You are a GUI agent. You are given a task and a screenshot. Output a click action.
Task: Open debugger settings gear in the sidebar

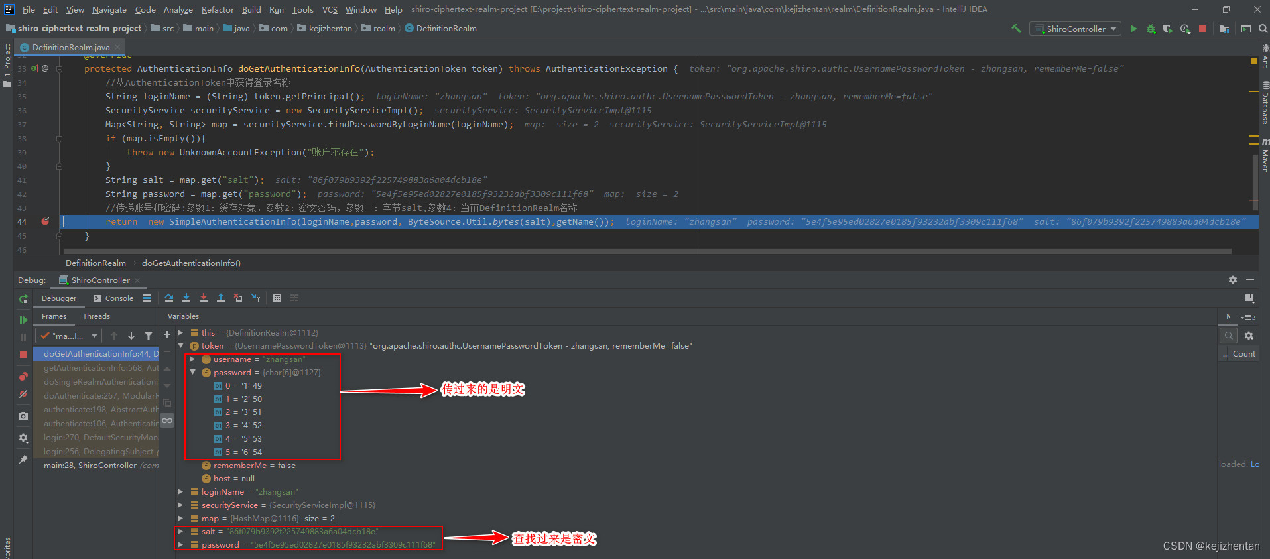click(23, 438)
